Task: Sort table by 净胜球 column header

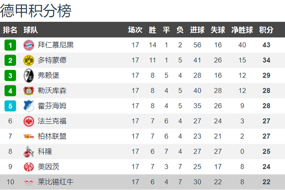Action: coord(242,30)
